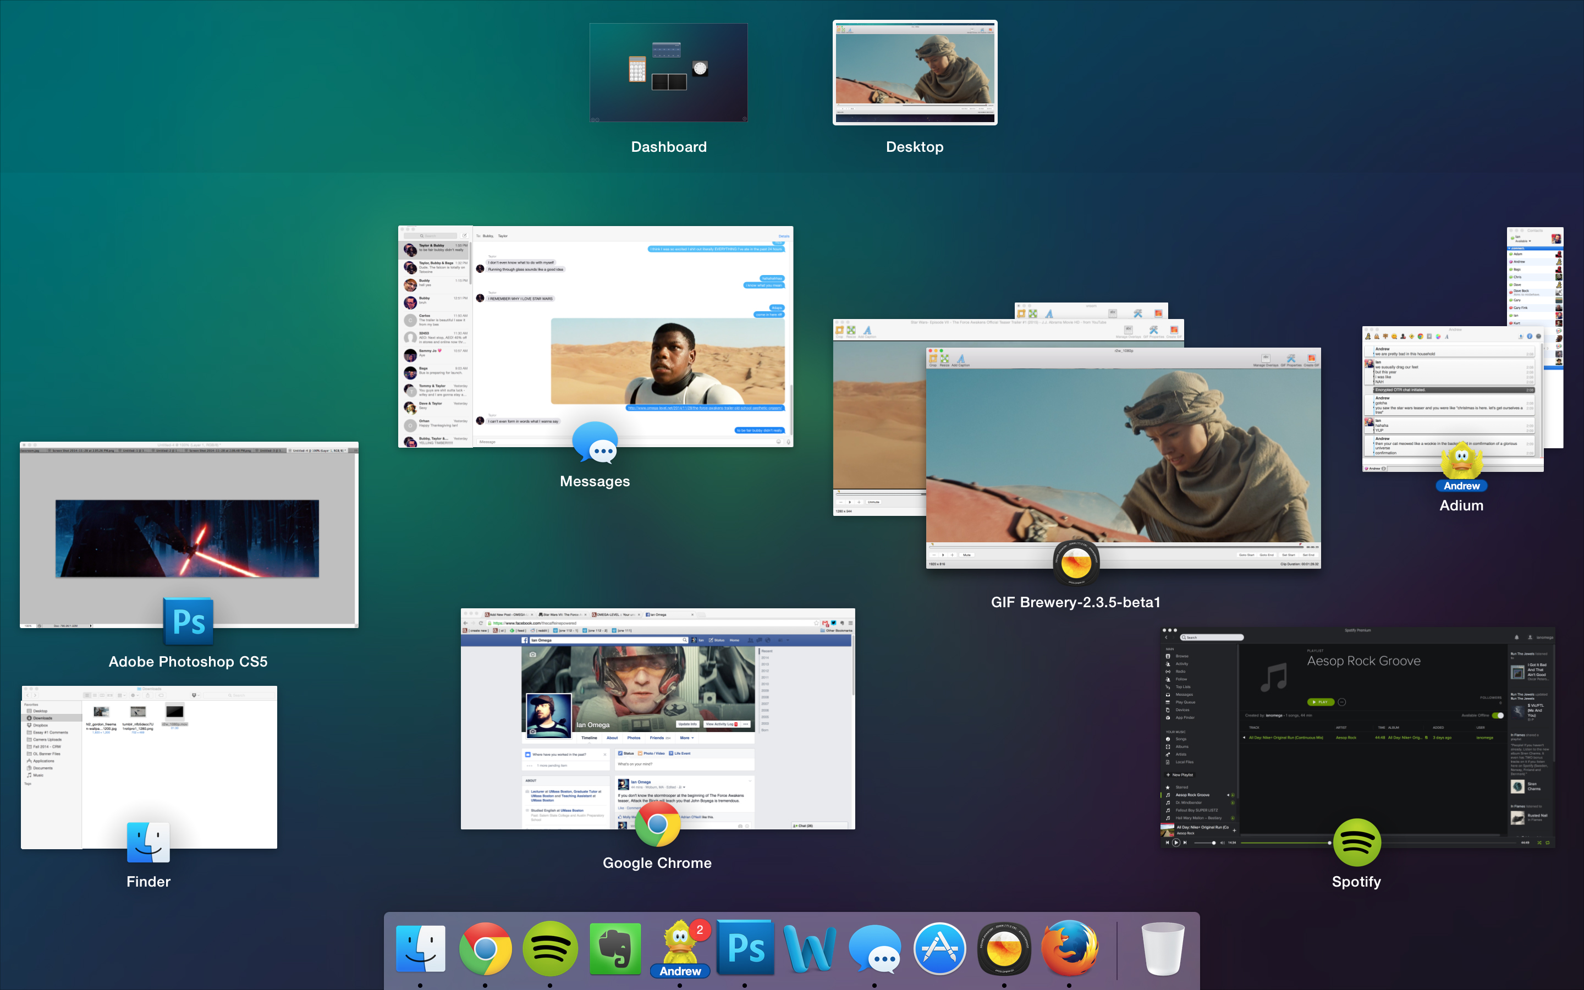Click the blue W app icon in Dock
The height and width of the screenshot is (990, 1584).
point(810,948)
